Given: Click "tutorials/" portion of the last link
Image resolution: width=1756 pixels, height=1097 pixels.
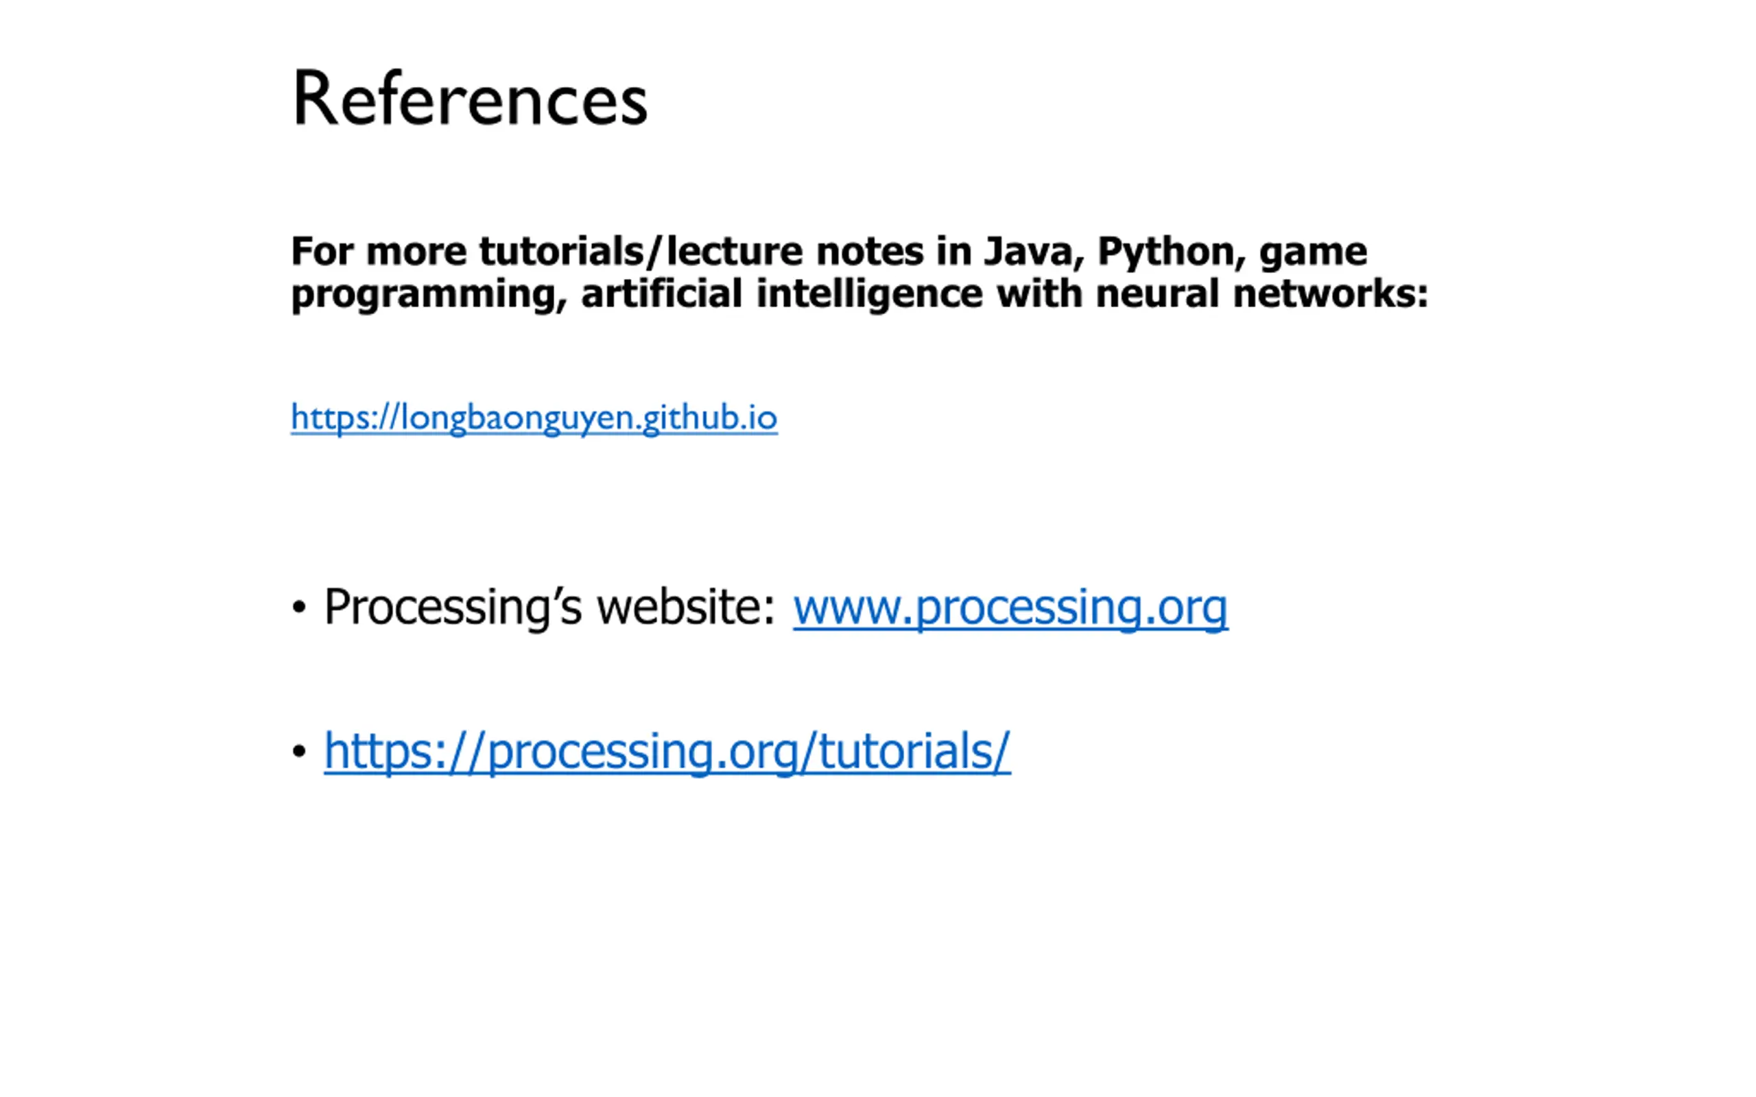Looking at the screenshot, I should pos(914,751).
